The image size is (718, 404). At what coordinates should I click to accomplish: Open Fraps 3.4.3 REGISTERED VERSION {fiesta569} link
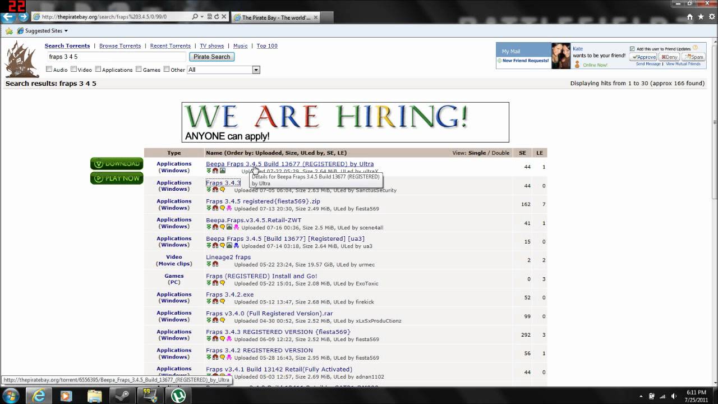(x=278, y=332)
